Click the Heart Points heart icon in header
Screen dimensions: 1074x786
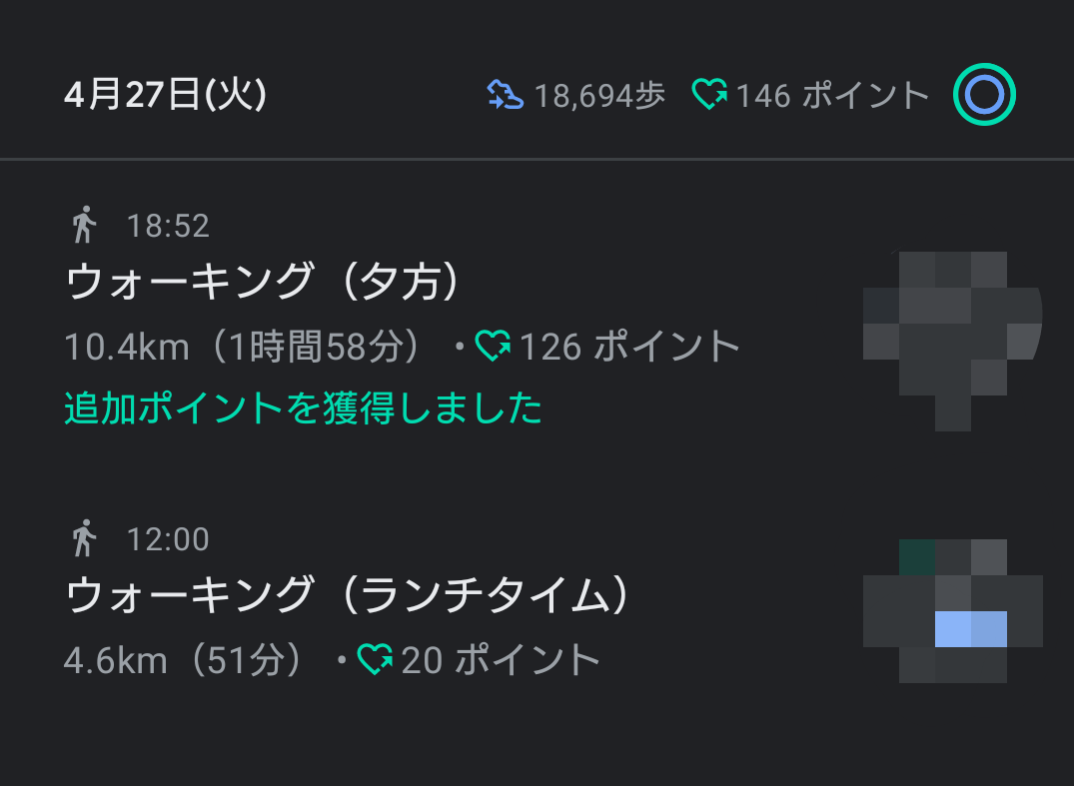[711, 95]
